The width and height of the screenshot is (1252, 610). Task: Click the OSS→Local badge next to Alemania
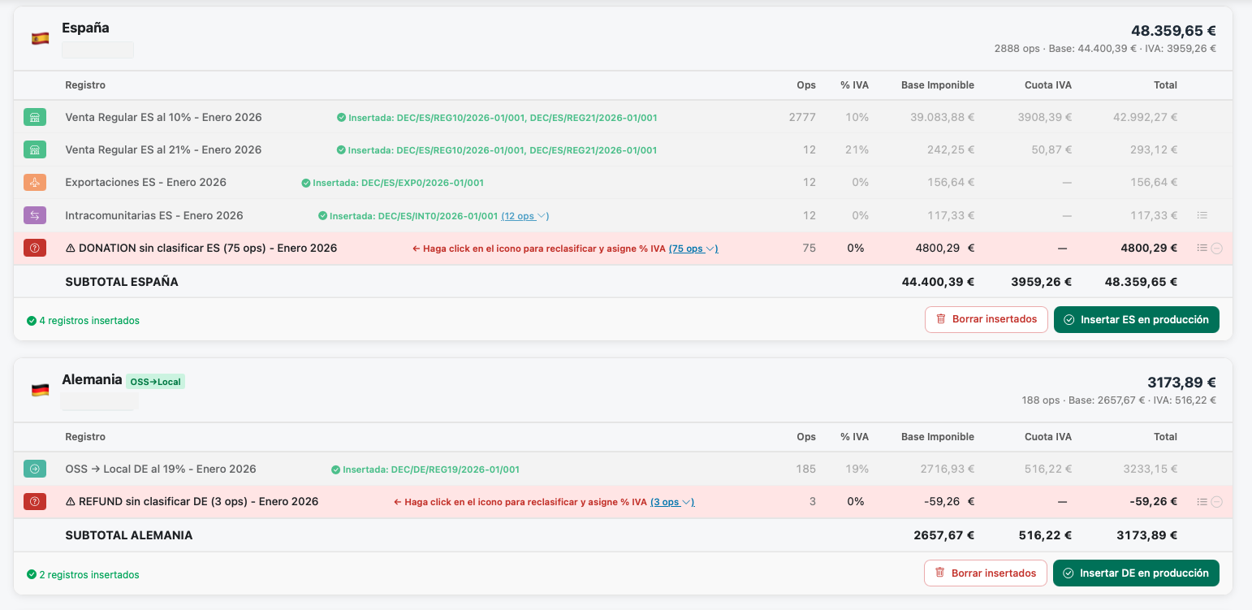tap(155, 382)
